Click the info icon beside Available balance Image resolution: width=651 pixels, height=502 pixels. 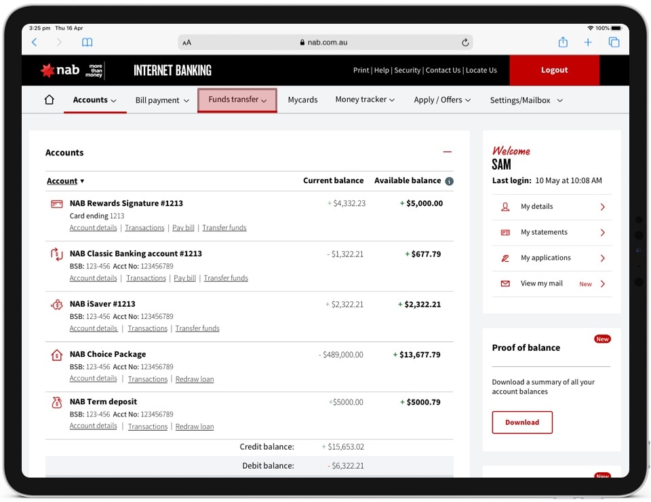449,181
